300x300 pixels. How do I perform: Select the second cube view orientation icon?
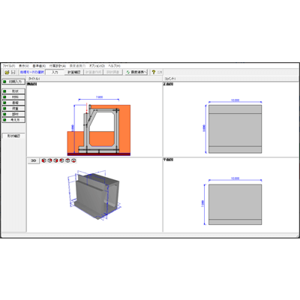(x=49, y=160)
